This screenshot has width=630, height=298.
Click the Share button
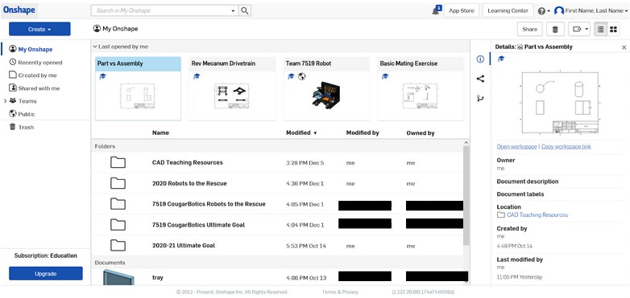pos(529,29)
